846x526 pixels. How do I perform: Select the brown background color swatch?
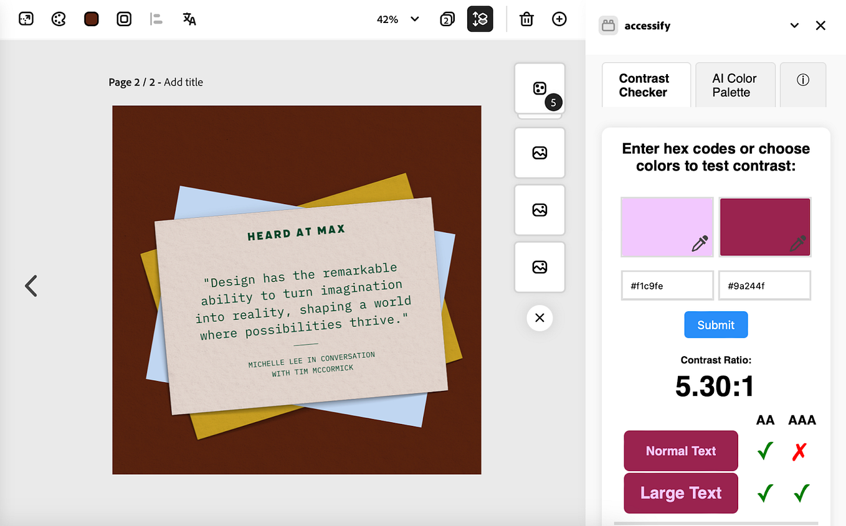(x=91, y=19)
